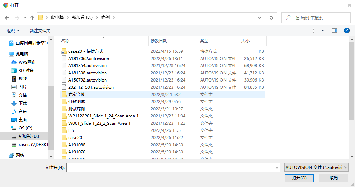
Task: Click the 百度网盘同步空间 sidebar entry
Action: tap(32, 43)
